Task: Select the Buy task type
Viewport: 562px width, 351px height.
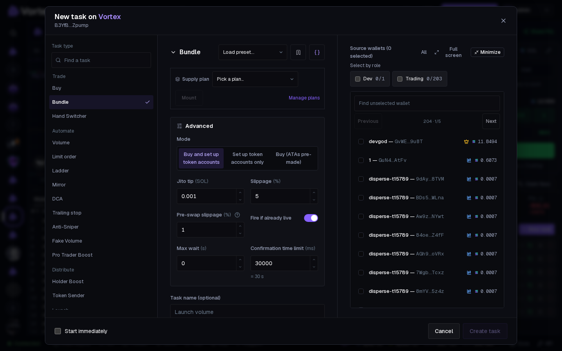Action: pyautogui.click(x=101, y=88)
